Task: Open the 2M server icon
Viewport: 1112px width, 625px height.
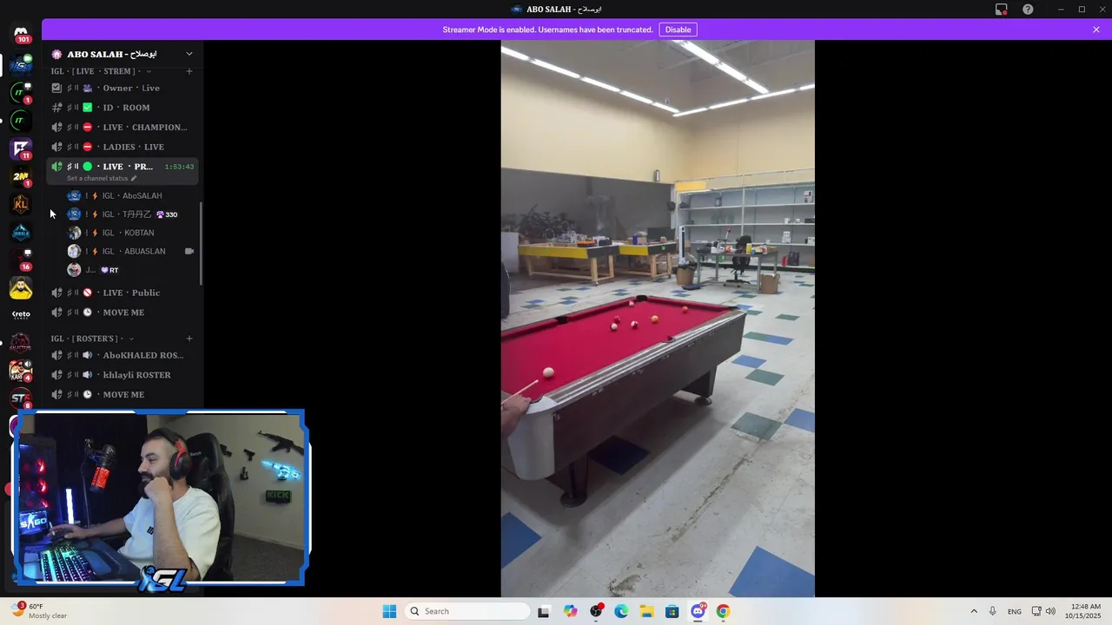Action: (x=21, y=177)
